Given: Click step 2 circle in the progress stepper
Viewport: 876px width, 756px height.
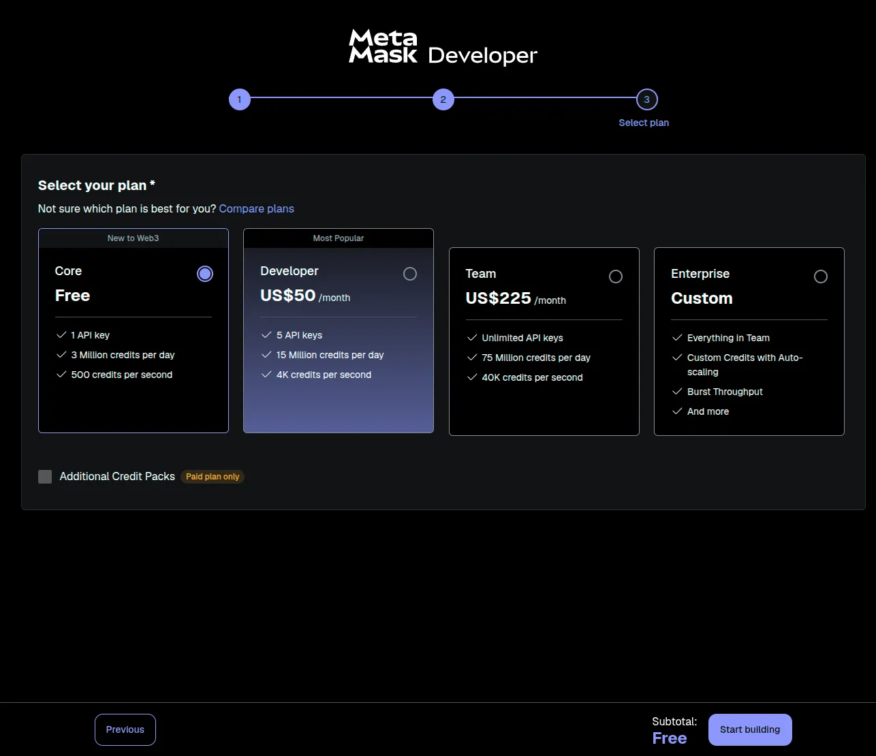Looking at the screenshot, I should [443, 99].
